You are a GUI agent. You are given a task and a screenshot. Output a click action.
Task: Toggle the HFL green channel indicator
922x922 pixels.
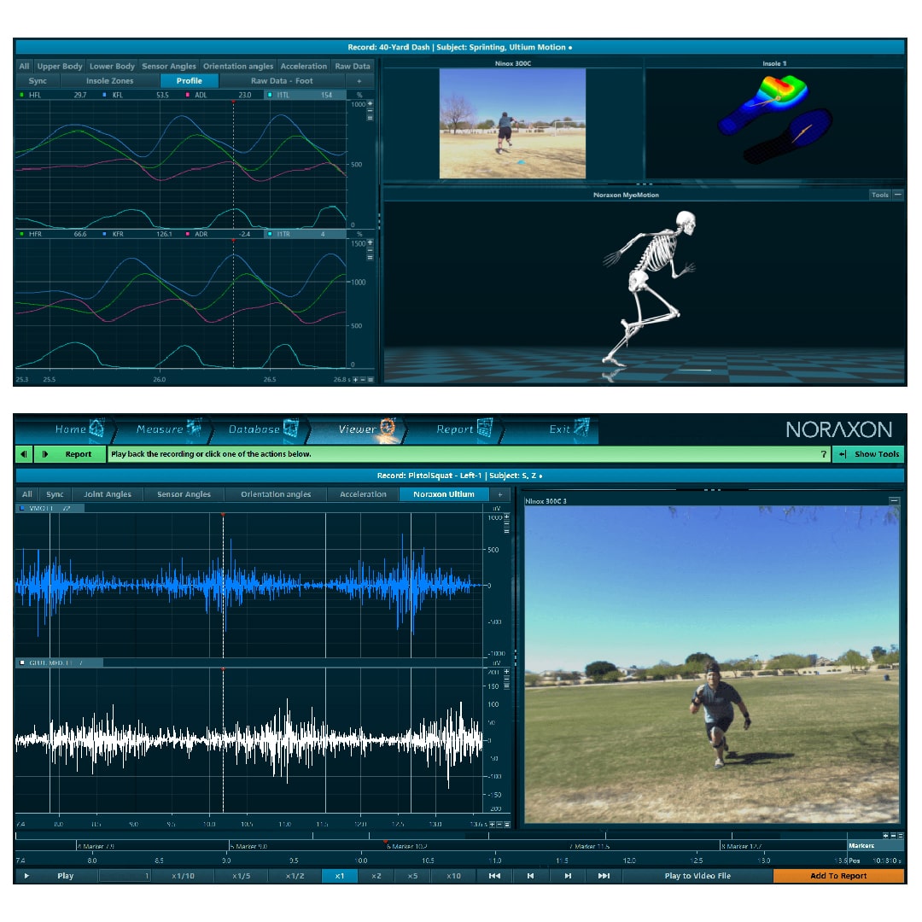click(21, 95)
